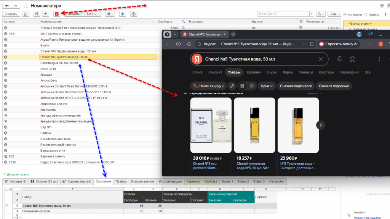Click the copy-item icon next to Создать

click(25, 14)
